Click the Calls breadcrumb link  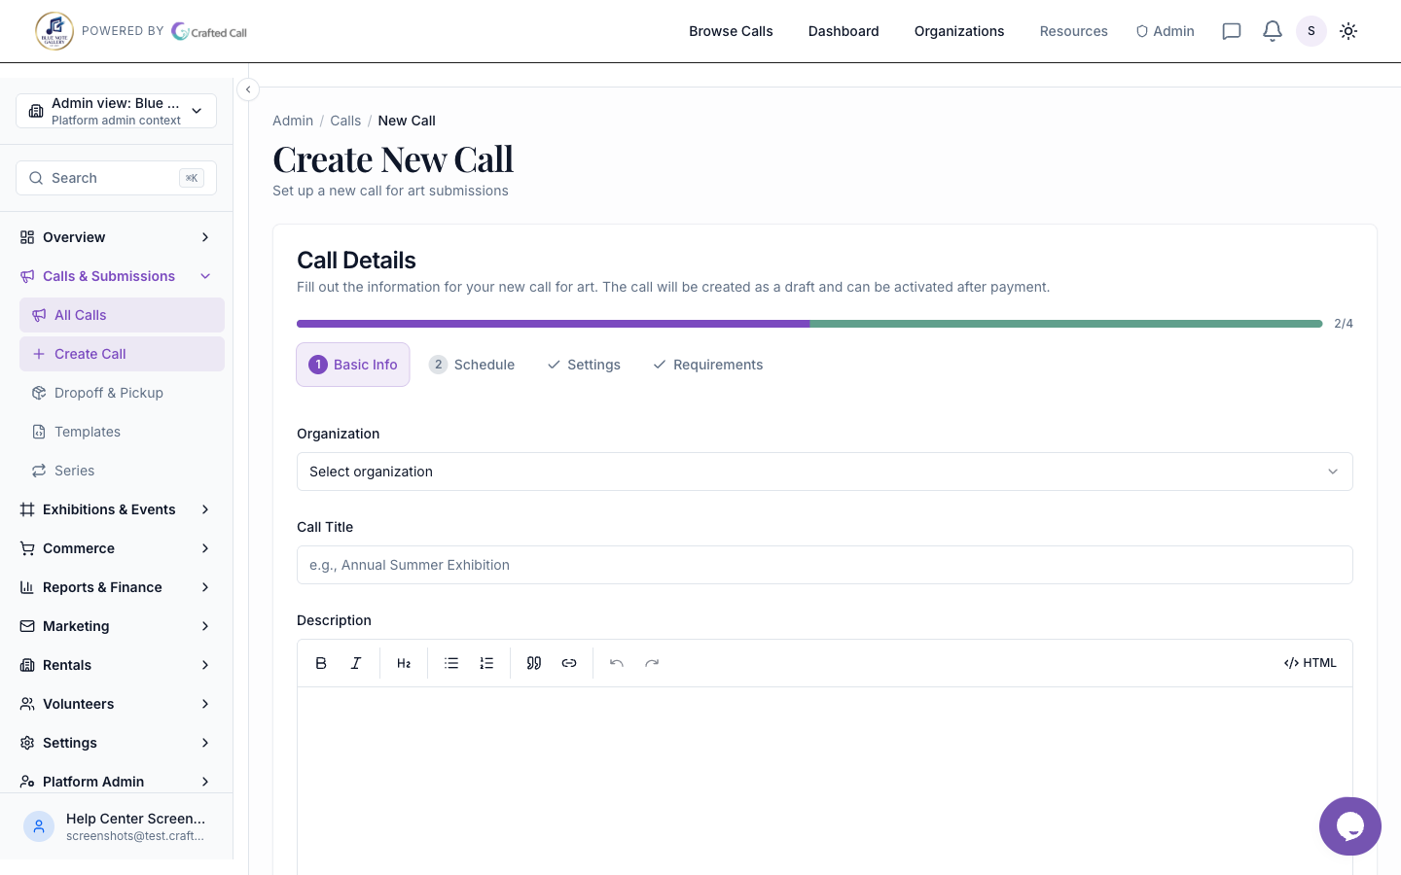coord(345,121)
